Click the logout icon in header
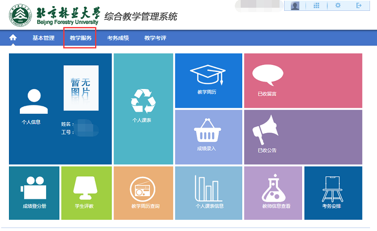 (359, 6)
